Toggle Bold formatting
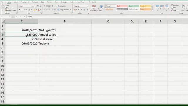This screenshot has width=188, height=106. pyautogui.click(x=20, y=10)
